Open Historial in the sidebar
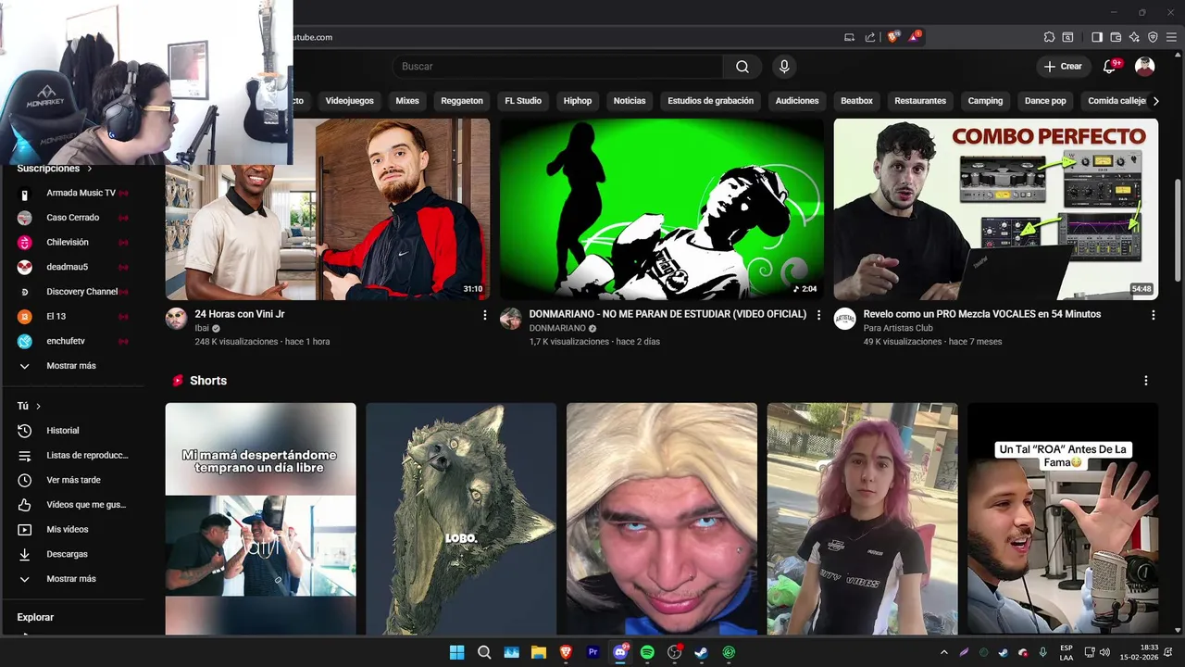The image size is (1185, 667). 74,431
